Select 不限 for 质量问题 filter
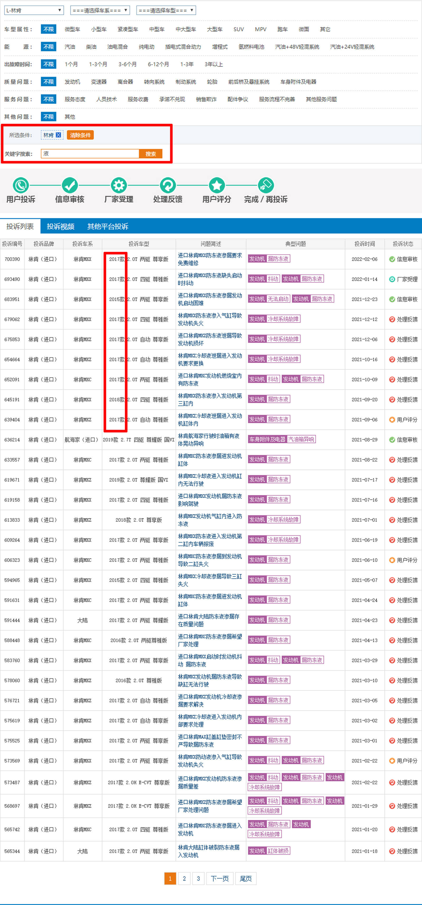The width and height of the screenshot is (422, 905). 49,82
